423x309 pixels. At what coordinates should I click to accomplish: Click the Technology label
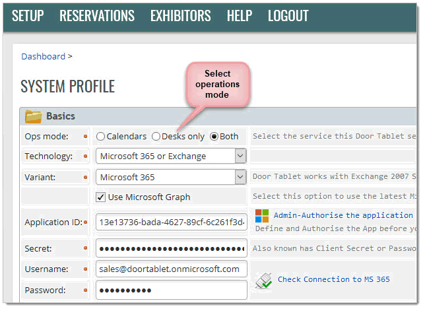coord(49,156)
